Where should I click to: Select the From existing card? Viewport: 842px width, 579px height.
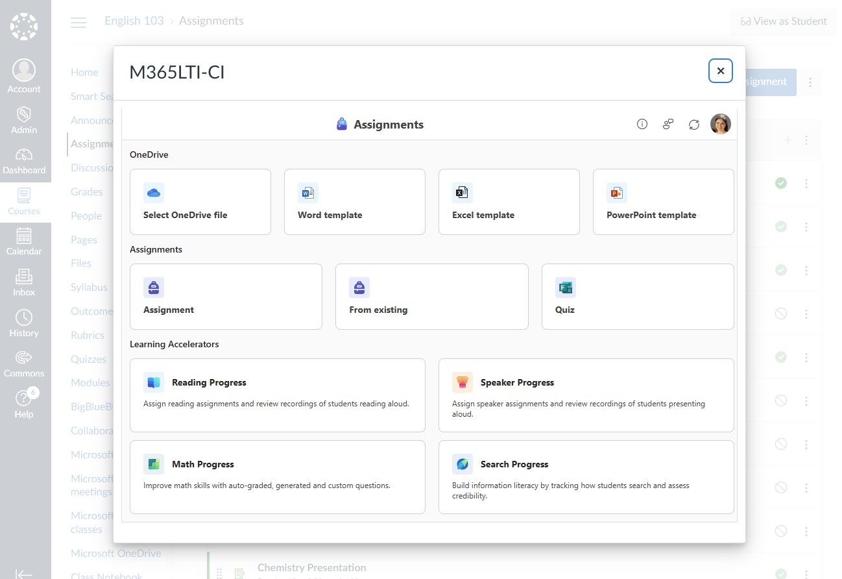[432, 297]
